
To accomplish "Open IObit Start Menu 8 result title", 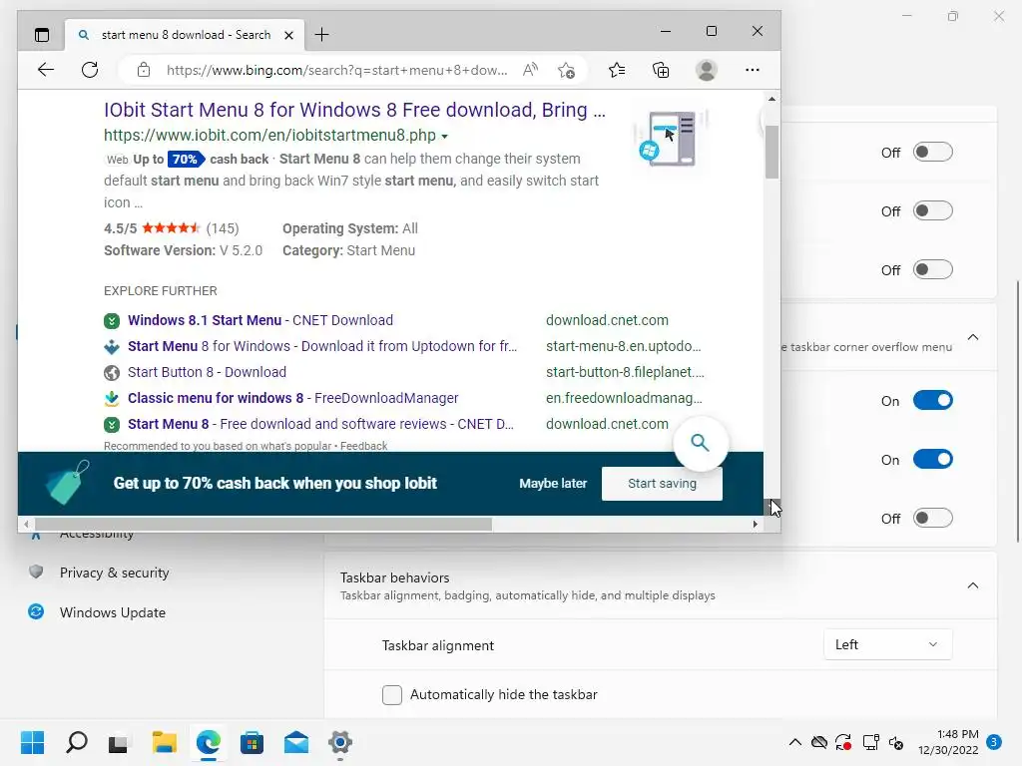I will click(354, 110).
